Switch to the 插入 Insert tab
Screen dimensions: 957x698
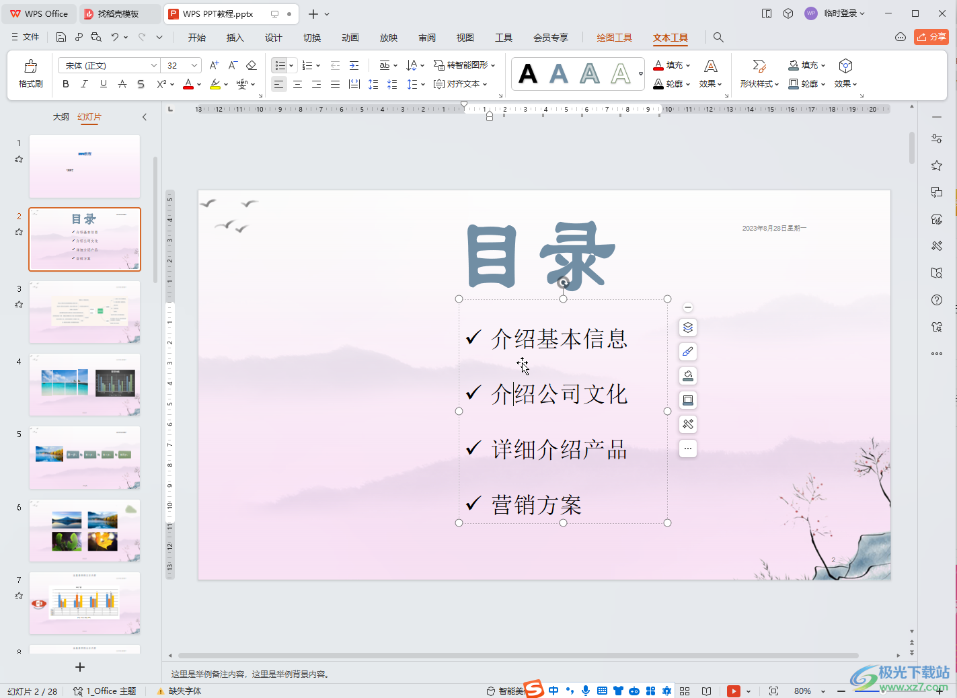(235, 38)
